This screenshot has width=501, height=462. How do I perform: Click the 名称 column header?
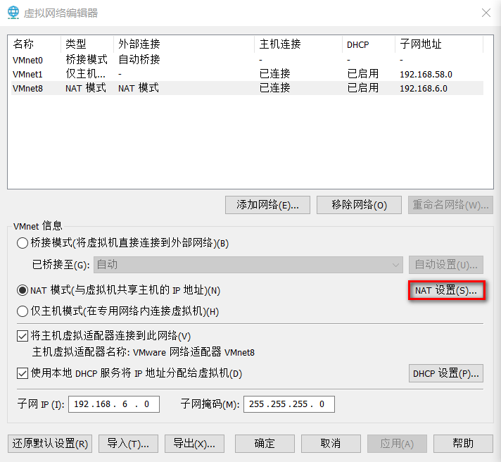[x=23, y=44]
